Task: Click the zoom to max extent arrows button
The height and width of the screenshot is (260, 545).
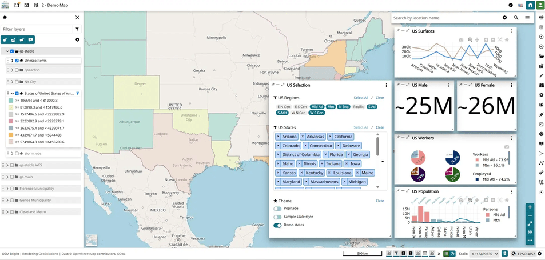Action: [530, 224]
